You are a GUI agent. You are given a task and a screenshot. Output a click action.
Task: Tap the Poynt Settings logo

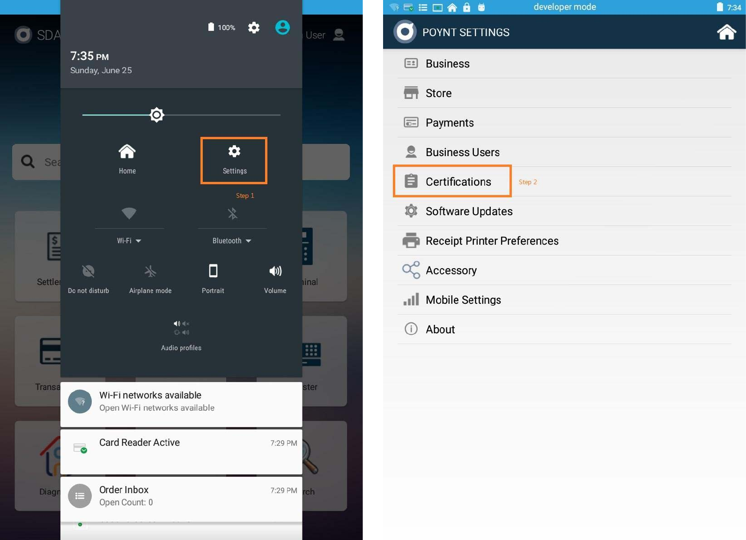[x=405, y=32]
